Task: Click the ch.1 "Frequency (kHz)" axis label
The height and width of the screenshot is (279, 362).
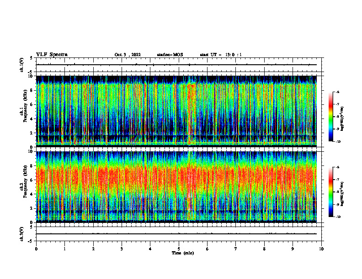Action: tap(25, 106)
